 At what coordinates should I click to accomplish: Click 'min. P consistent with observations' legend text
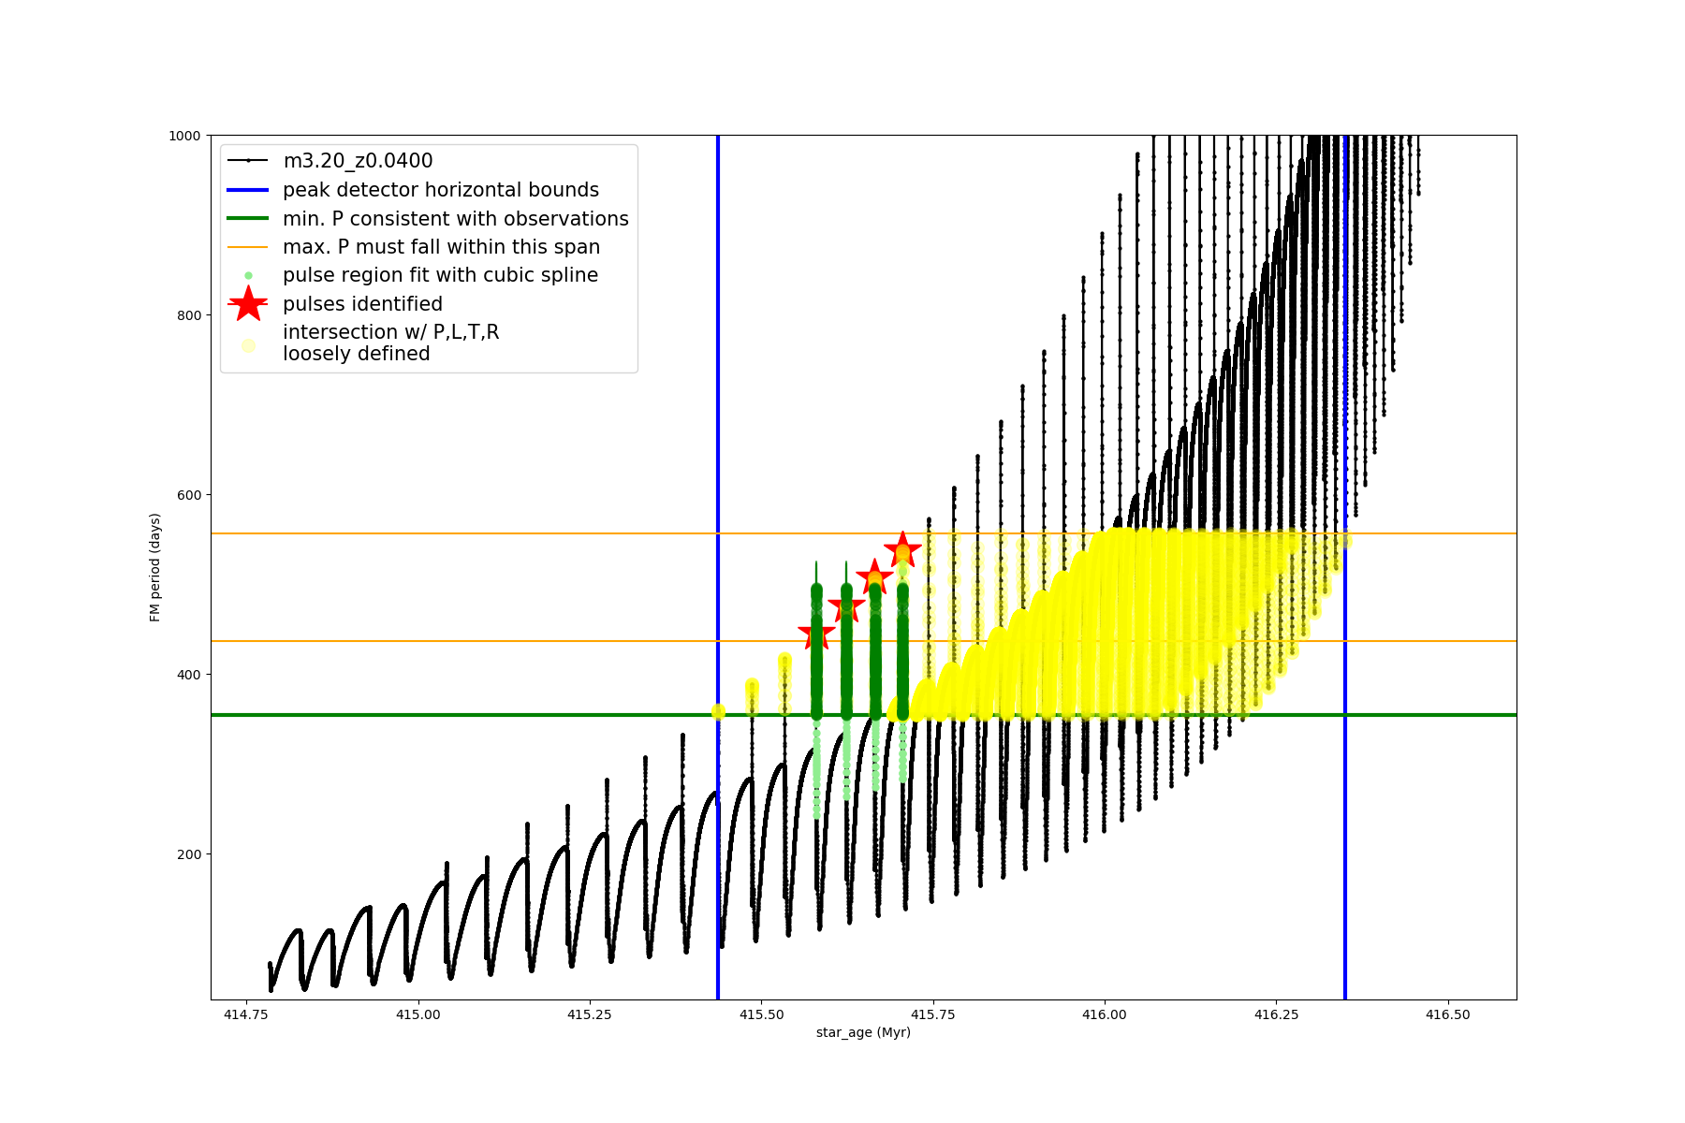(x=455, y=219)
